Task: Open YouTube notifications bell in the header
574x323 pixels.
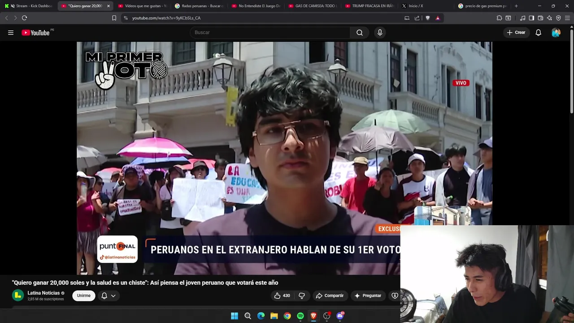Action: pos(538,32)
